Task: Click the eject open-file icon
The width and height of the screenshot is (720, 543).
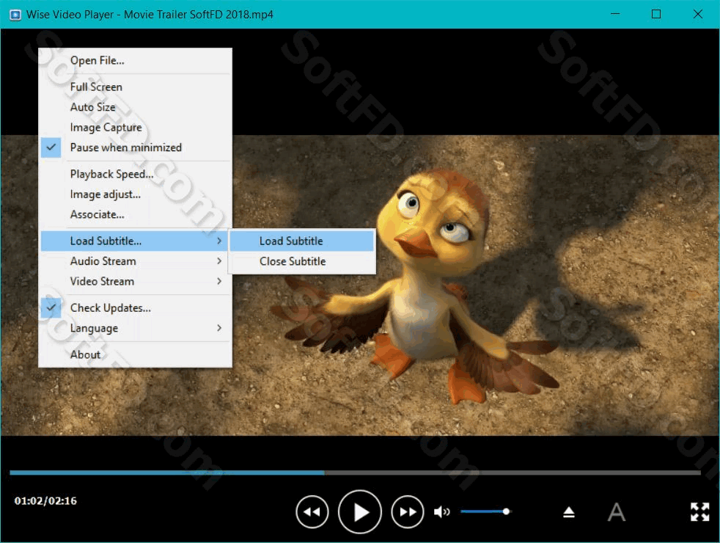Action: [x=569, y=511]
